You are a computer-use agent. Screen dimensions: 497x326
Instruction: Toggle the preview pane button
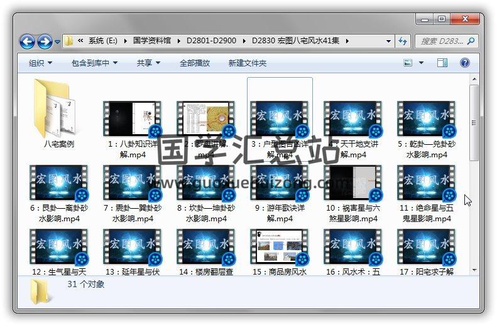[x=442, y=63]
